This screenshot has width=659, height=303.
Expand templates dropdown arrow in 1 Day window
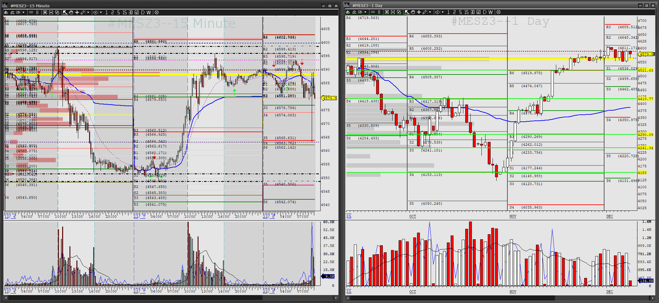[x=365, y=12]
